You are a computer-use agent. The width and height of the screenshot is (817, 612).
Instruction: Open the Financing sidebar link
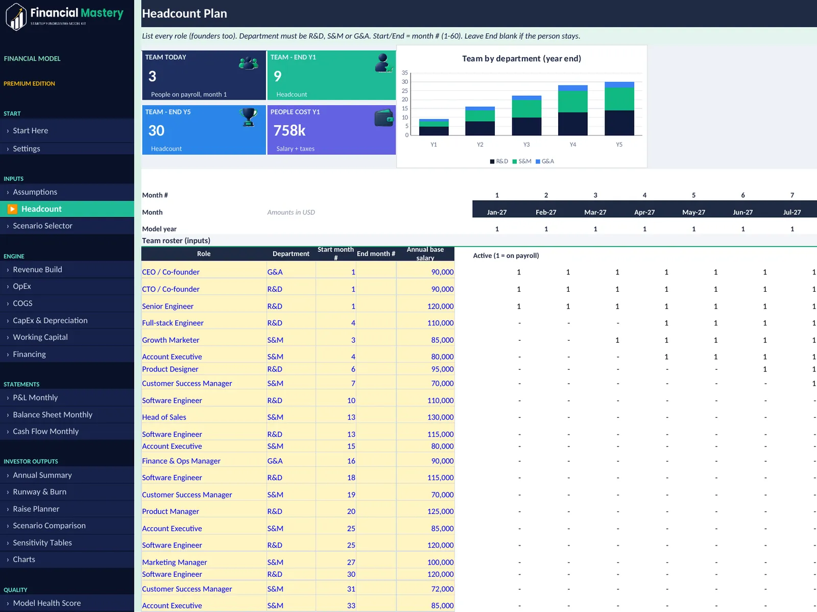point(67,355)
